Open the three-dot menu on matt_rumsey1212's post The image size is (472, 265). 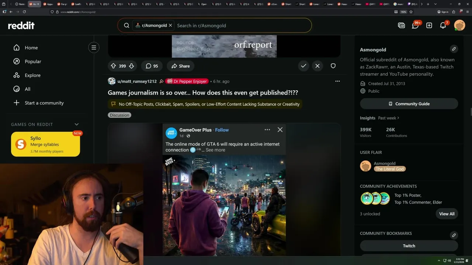337,81
